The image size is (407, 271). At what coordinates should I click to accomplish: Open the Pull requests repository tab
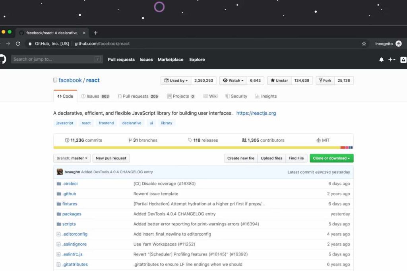click(138, 96)
